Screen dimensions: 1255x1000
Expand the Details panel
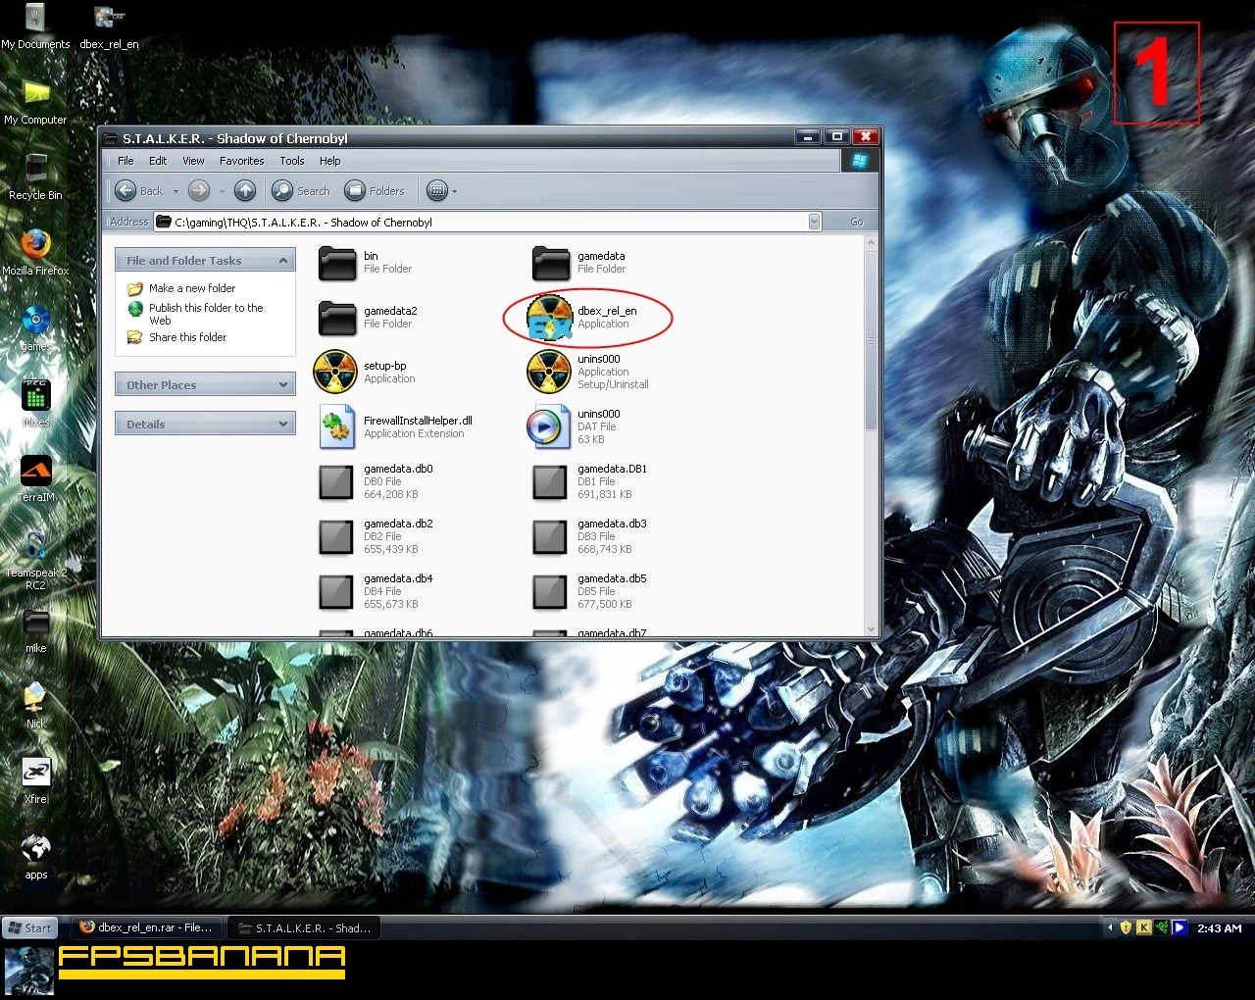click(x=283, y=425)
